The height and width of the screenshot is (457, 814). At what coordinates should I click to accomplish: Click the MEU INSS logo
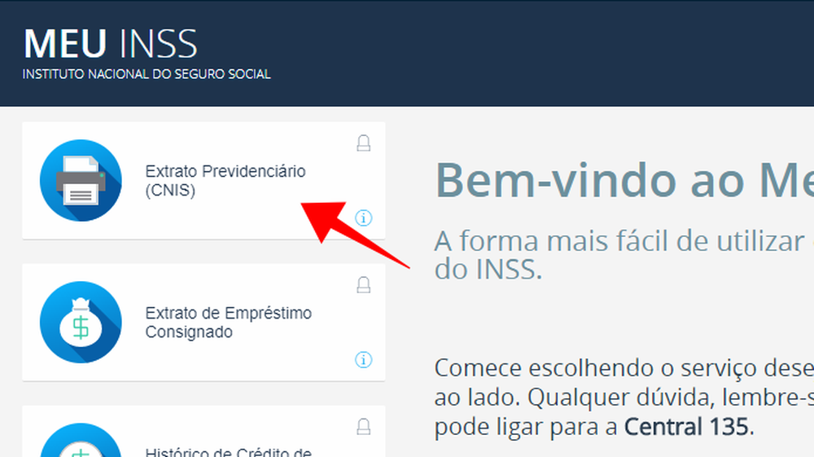(111, 44)
